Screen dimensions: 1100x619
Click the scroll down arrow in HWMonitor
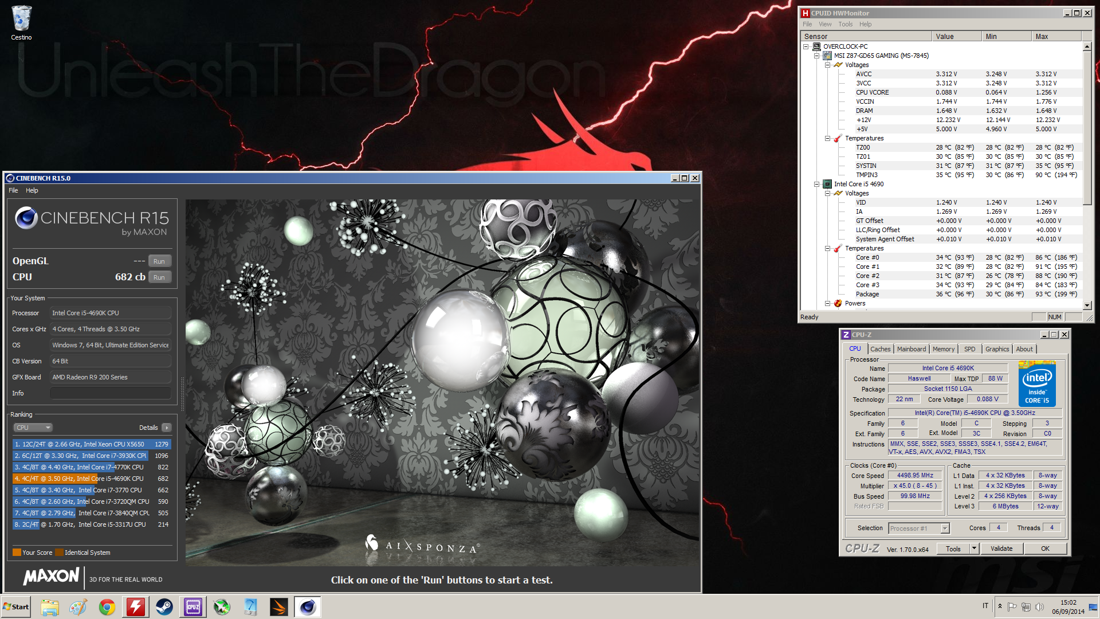pyautogui.click(x=1087, y=305)
